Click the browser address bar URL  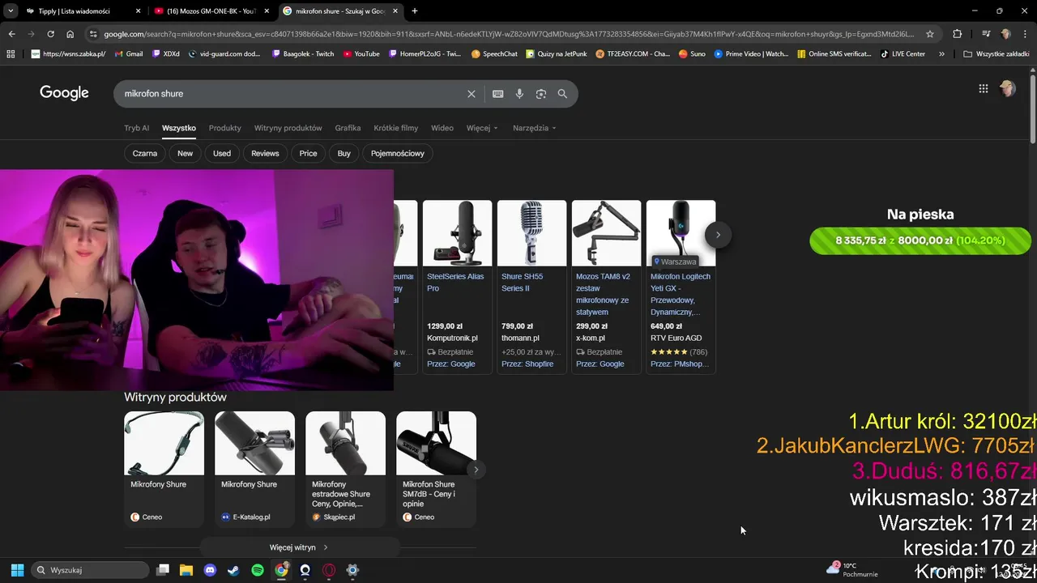tap(507, 34)
